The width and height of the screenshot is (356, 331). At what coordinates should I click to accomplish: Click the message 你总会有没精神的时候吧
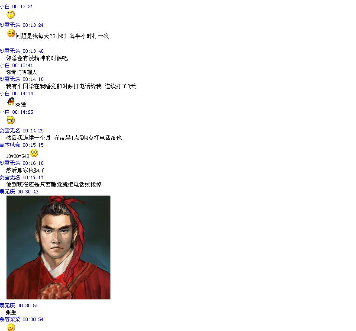[x=37, y=58]
